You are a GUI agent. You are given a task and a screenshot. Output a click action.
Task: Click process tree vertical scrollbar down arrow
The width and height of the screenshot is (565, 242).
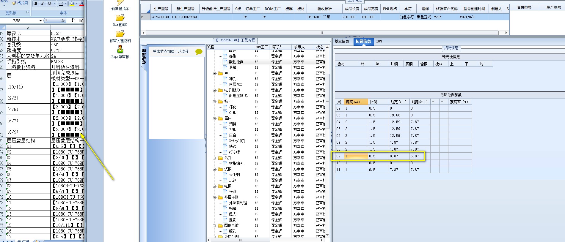(327, 235)
